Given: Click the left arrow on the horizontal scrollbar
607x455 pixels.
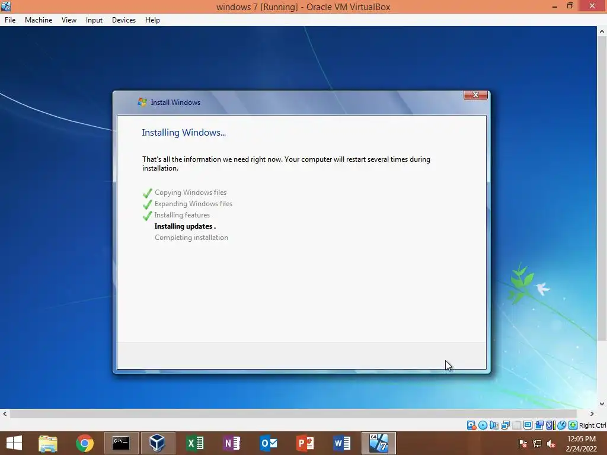Looking at the screenshot, I should (5, 414).
